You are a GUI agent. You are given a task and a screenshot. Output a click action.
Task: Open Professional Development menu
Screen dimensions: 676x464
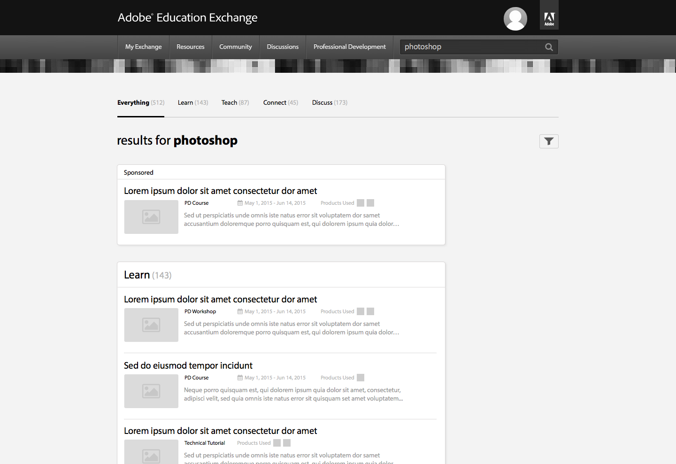(x=350, y=47)
